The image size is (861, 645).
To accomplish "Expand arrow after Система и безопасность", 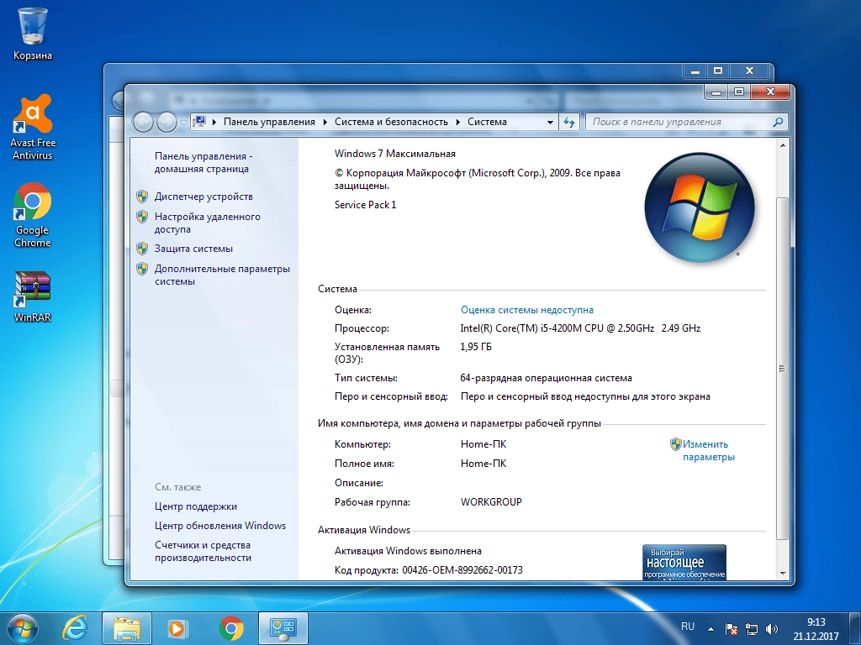I will pyautogui.click(x=458, y=122).
